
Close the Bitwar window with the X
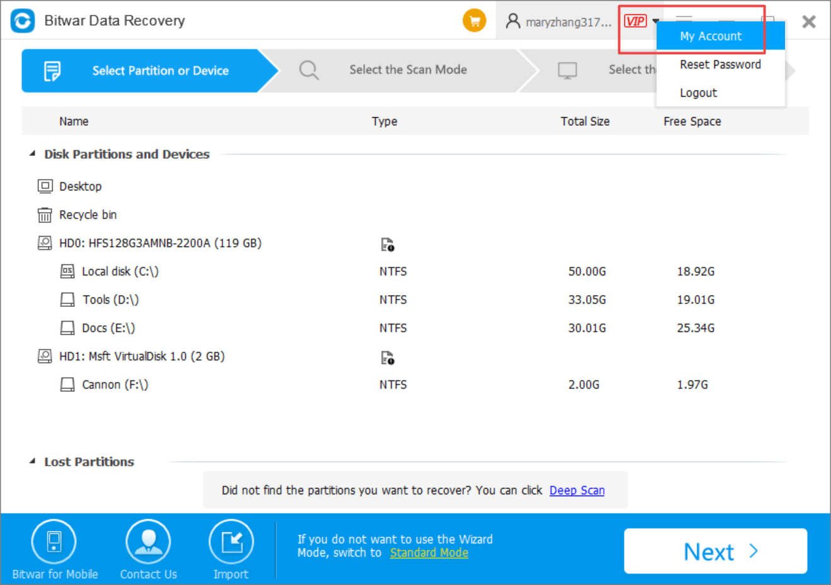(x=809, y=21)
